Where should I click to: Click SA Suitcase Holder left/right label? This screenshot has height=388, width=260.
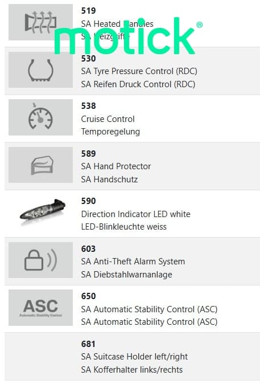pos(134,357)
